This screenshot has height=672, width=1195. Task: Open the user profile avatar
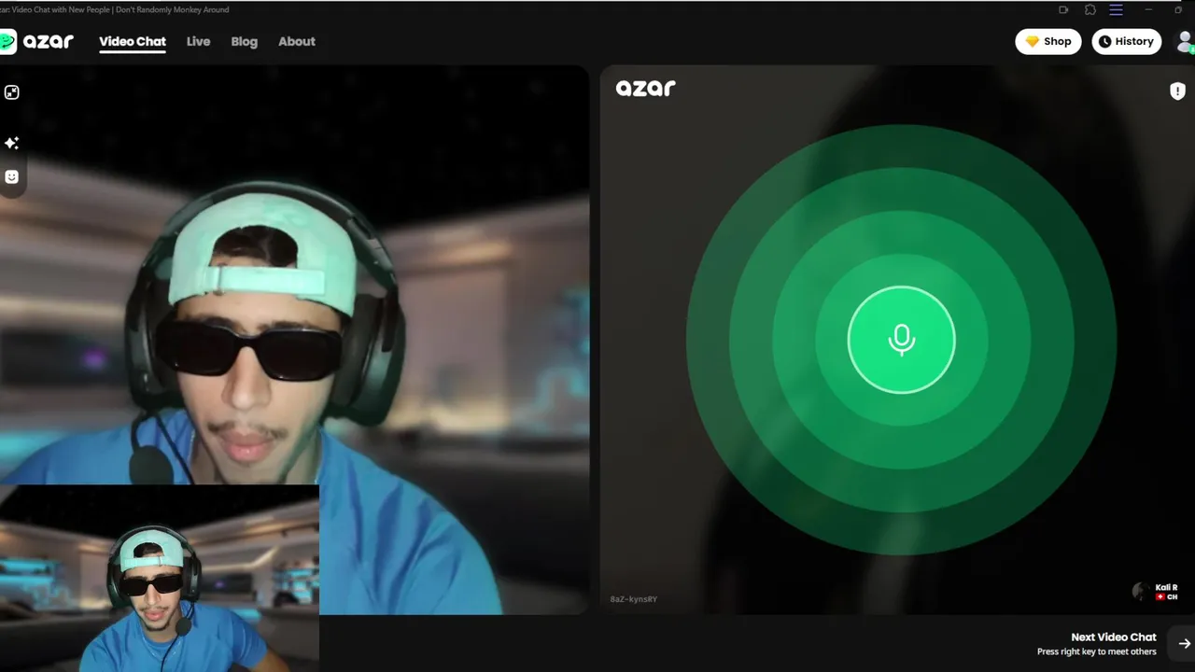pos(1185,41)
